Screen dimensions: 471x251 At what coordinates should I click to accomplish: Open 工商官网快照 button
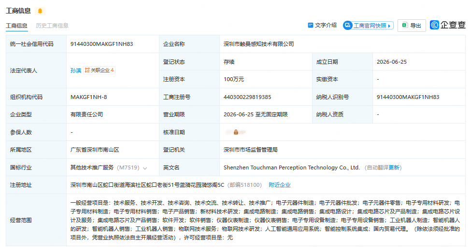coord(368,26)
